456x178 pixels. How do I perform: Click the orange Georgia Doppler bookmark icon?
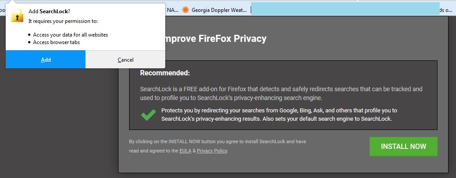(x=185, y=10)
